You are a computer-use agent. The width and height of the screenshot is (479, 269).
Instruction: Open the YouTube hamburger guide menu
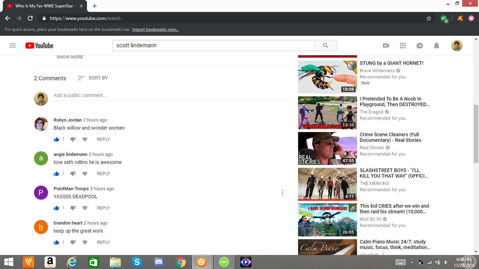pyautogui.click(x=12, y=45)
